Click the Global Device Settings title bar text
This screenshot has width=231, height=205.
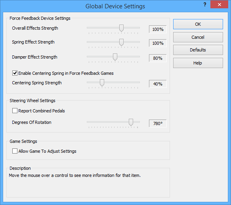coord(115,6)
